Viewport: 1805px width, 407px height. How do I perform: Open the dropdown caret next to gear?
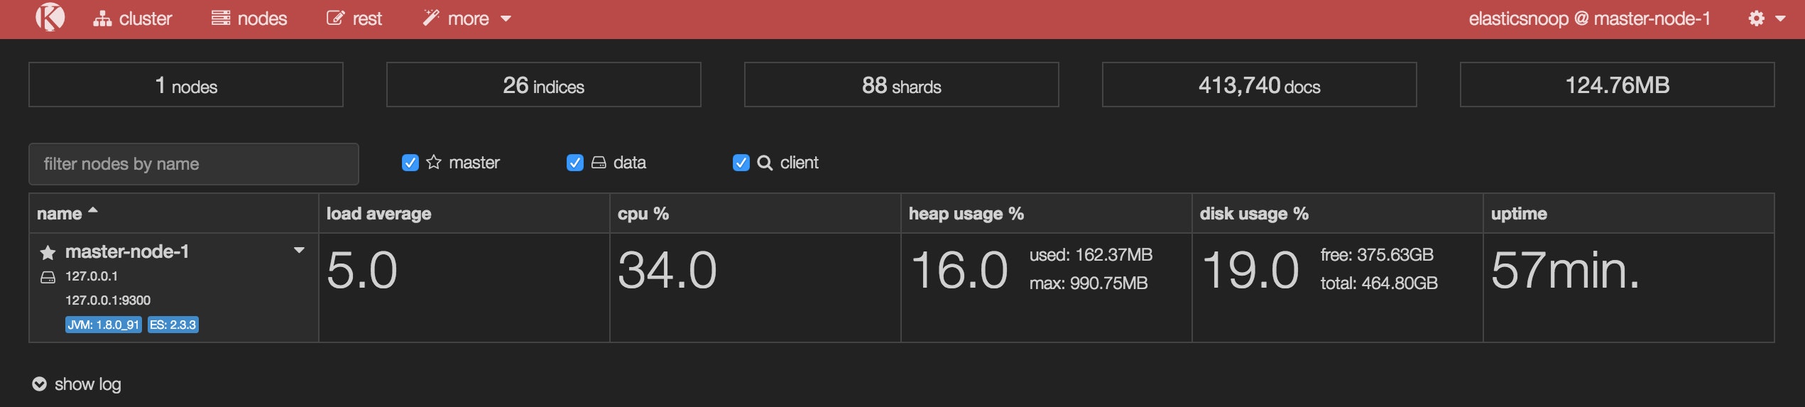1780,18
